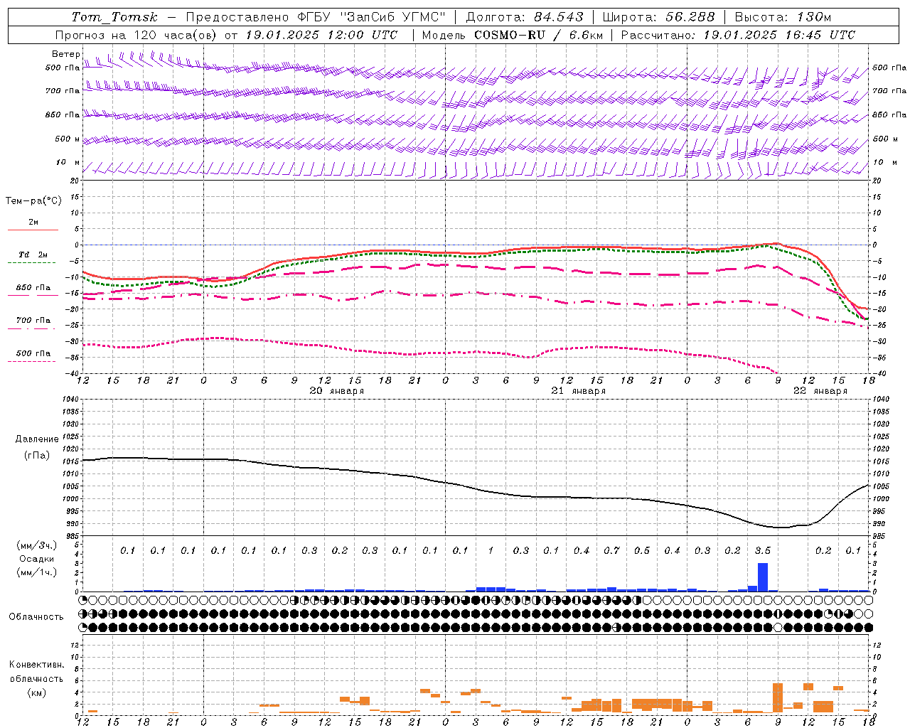The image size is (910, 728).
Task: Click the right-side 850 гПа wind level label
Action: [x=889, y=114]
